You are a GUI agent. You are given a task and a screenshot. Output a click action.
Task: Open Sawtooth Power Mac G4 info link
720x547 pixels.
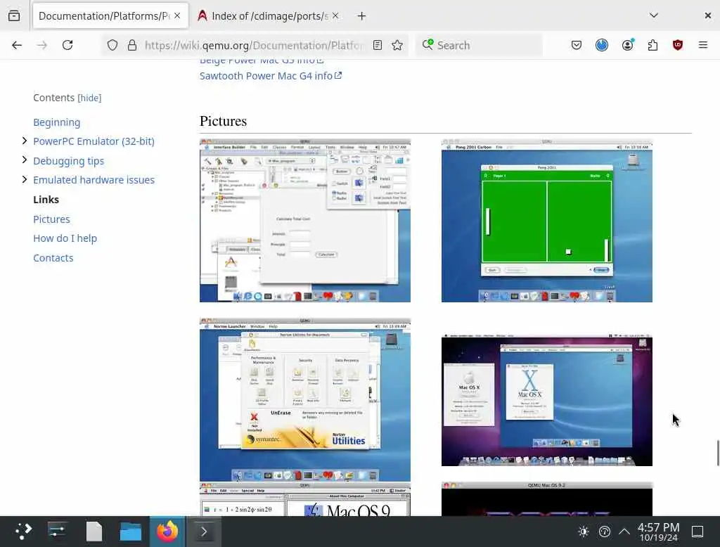tap(271, 76)
